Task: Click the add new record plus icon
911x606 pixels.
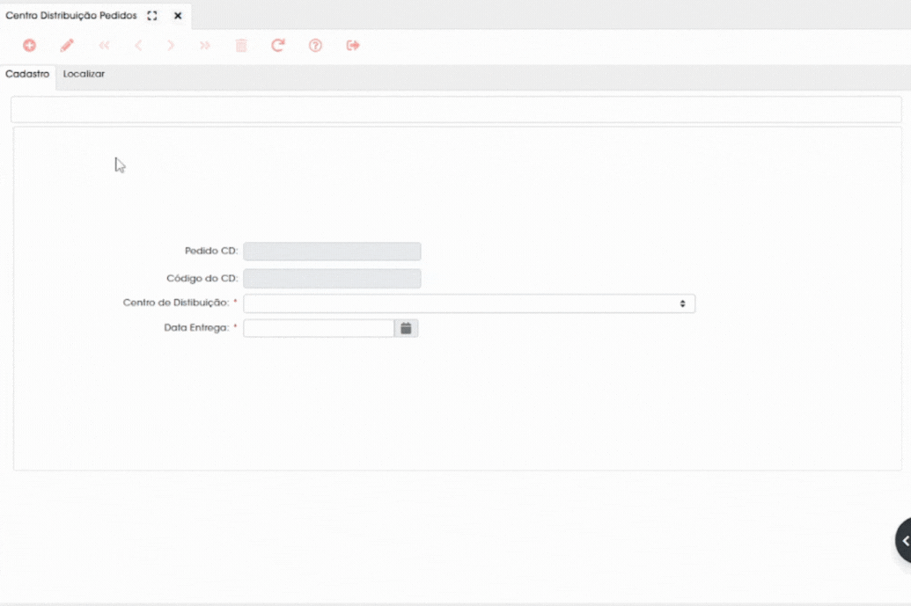Action: pos(29,45)
